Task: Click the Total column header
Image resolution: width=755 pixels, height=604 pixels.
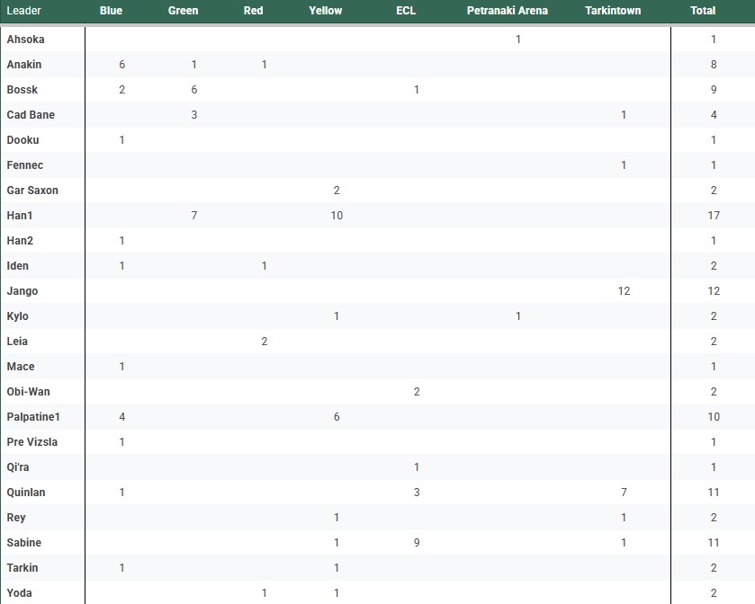Action: coord(703,11)
